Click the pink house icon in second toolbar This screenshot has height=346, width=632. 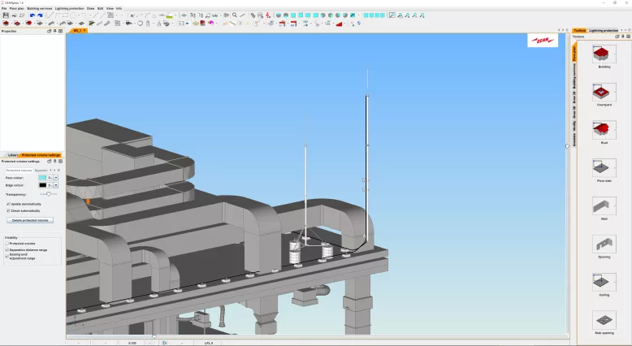[x=210, y=24]
